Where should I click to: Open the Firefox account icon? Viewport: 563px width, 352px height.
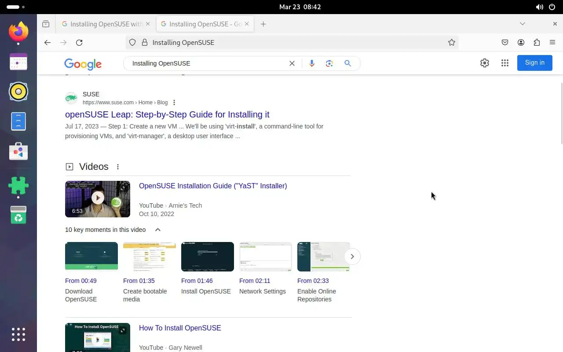(x=521, y=42)
